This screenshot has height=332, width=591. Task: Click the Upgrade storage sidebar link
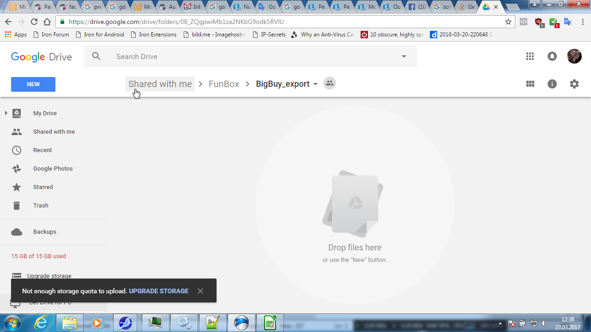point(49,276)
